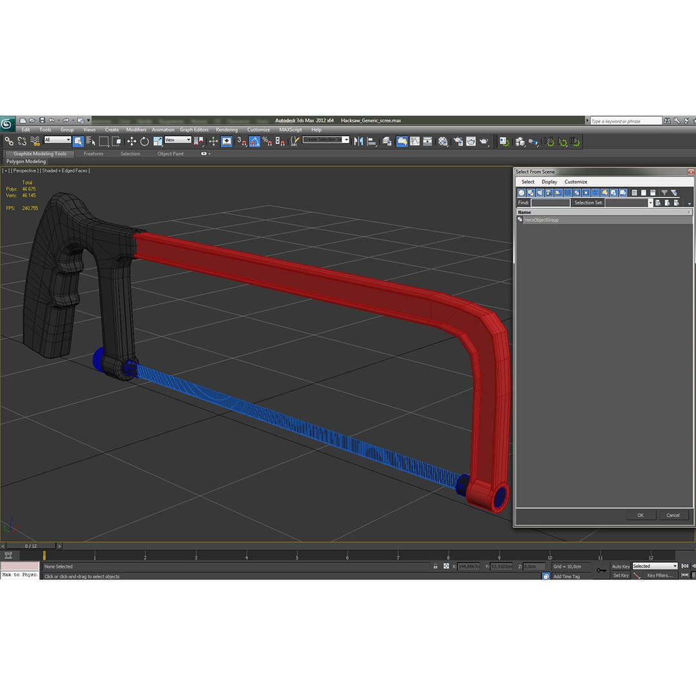Open the Mirror tool
The image size is (696, 696).
359,141
